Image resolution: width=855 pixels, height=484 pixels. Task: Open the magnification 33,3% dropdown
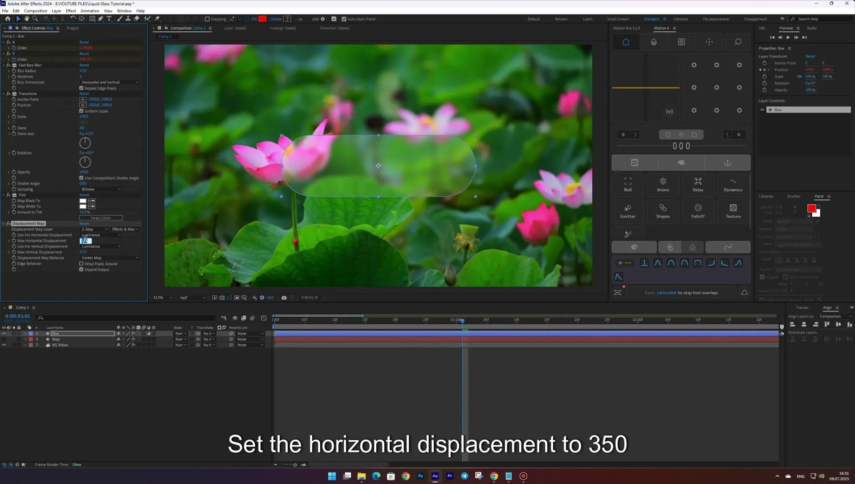click(163, 298)
